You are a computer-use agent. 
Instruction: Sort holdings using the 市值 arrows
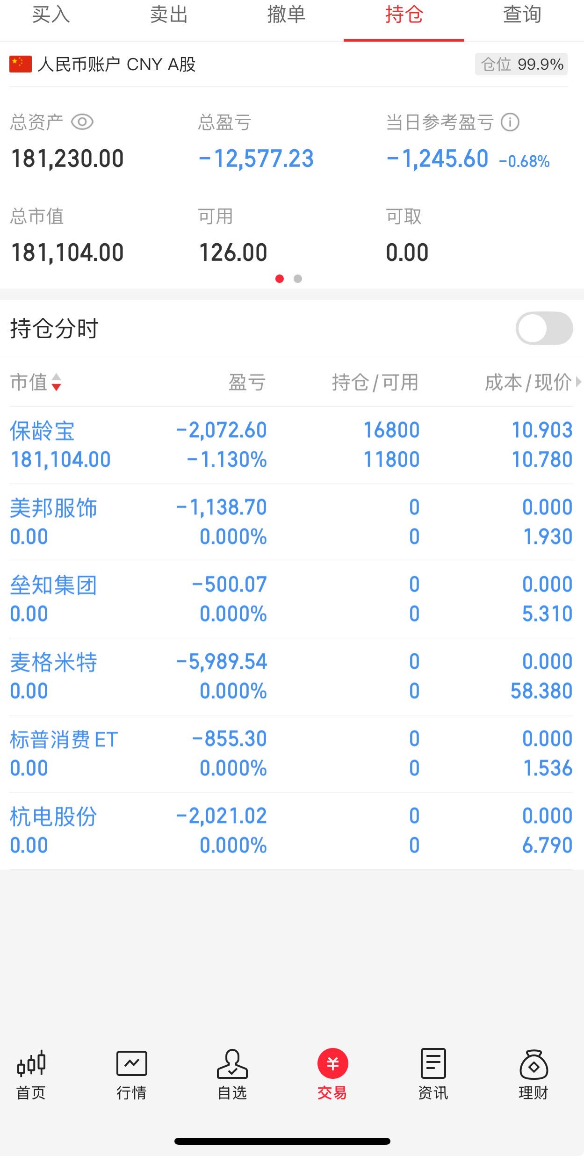(x=56, y=382)
